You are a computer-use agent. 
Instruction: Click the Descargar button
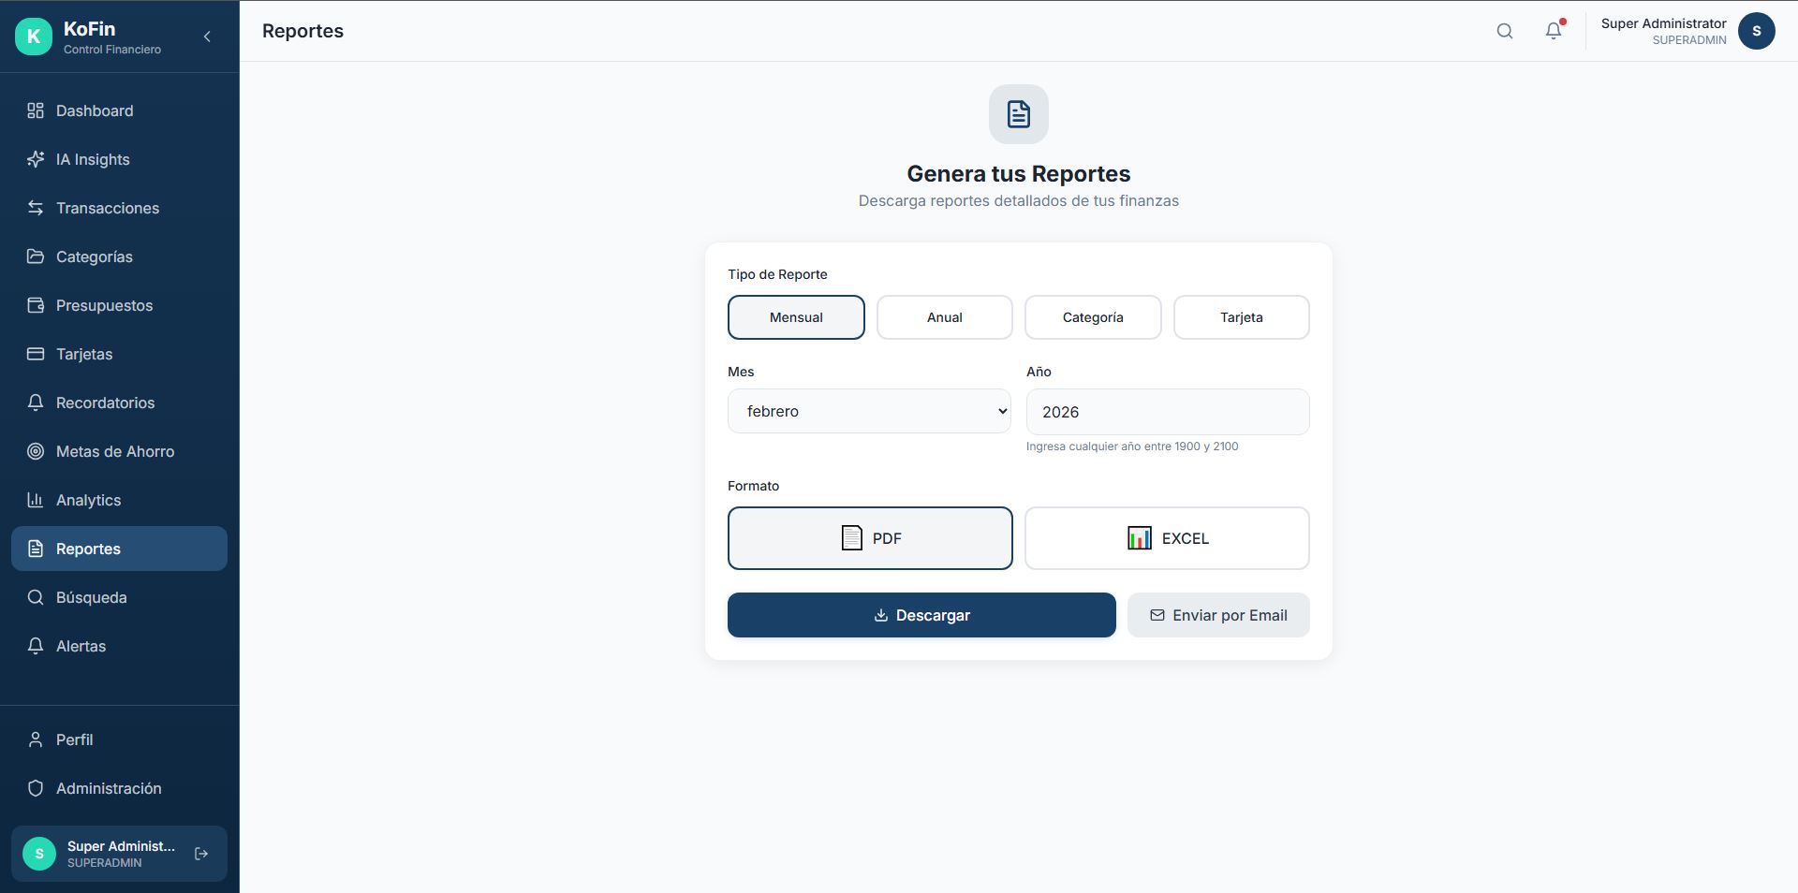(921, 615)
